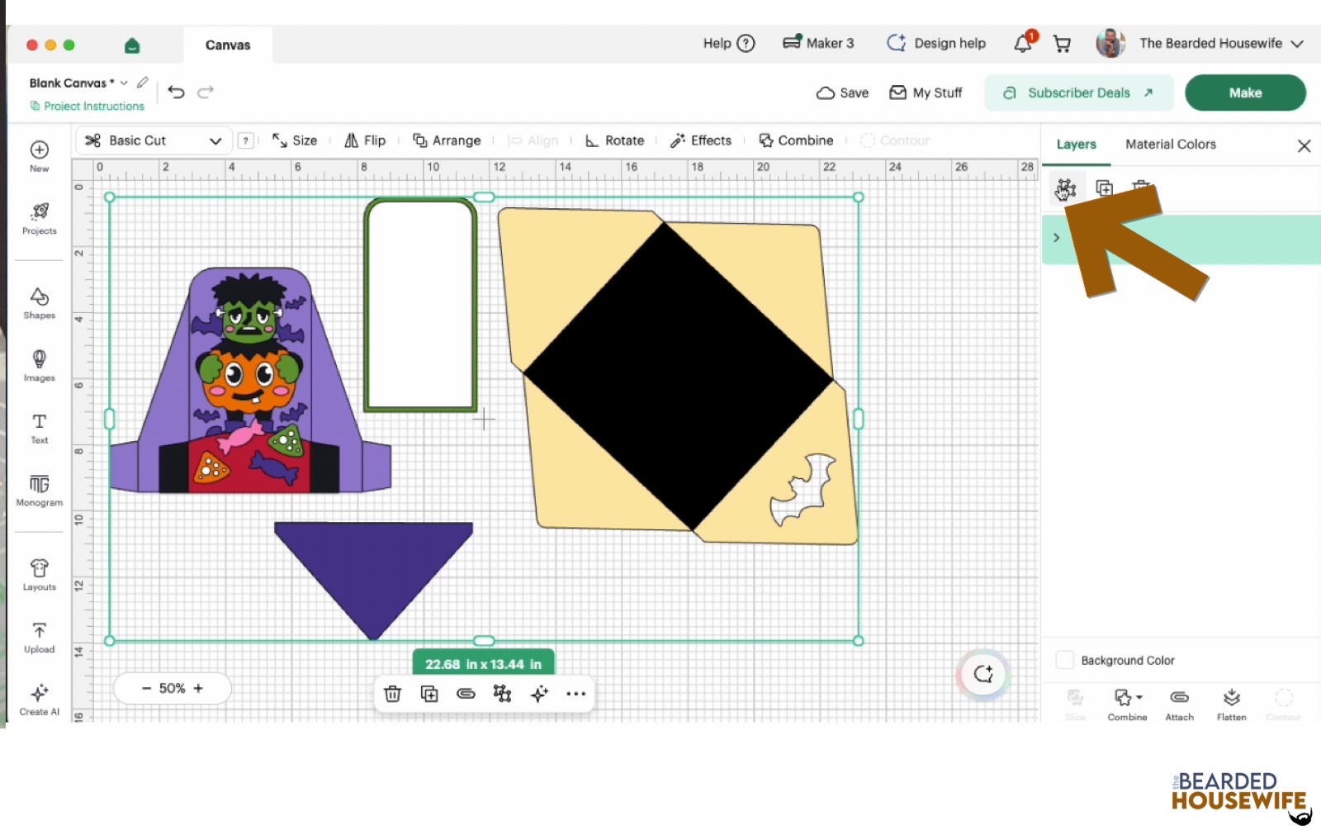
Task: Click the Flatten button in Layers panel
Action: [x=1231, y=705]
